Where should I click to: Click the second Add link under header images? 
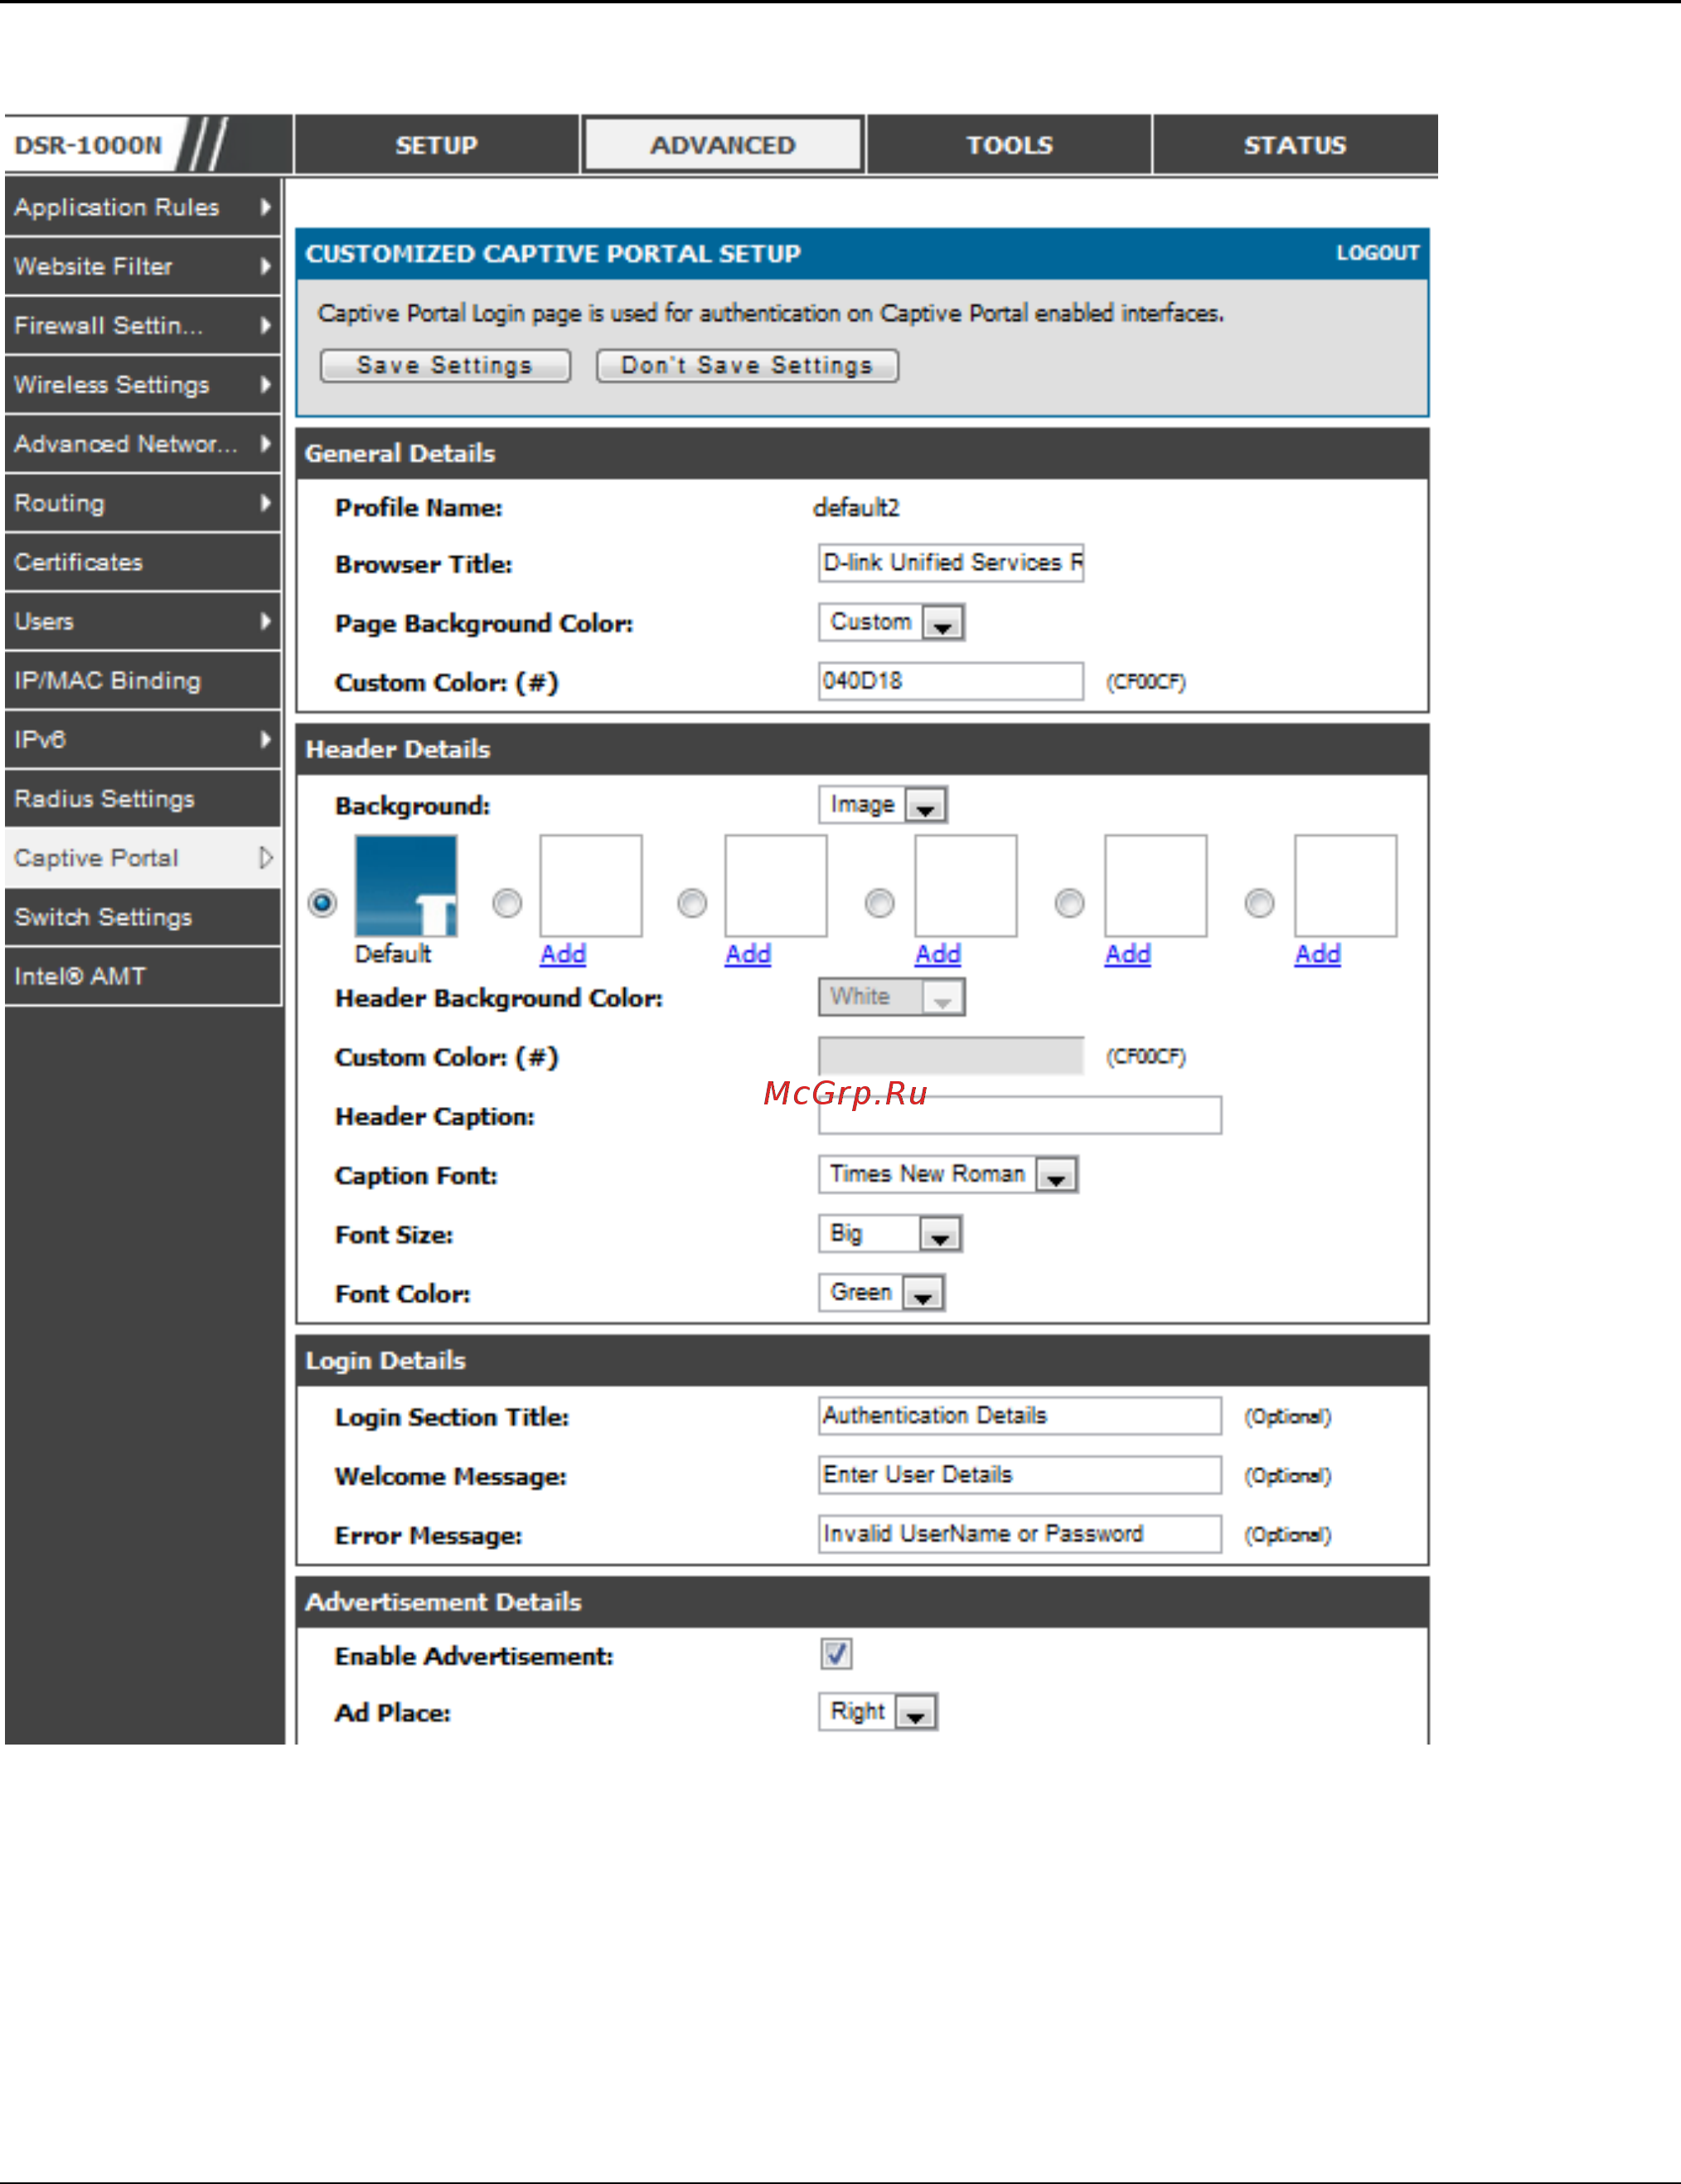pos(748,954)
